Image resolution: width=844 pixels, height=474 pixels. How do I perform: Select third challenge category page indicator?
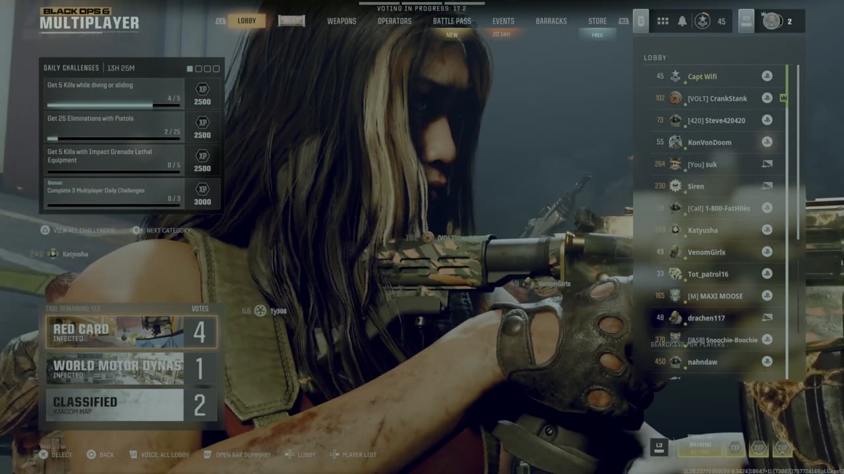pos(207,68)
